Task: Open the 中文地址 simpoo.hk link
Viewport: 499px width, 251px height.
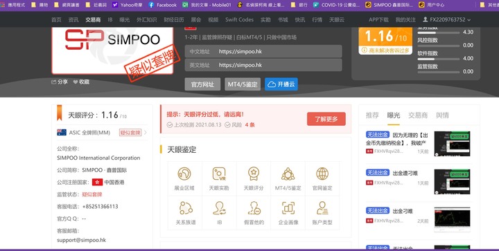Action: (240, 51)
